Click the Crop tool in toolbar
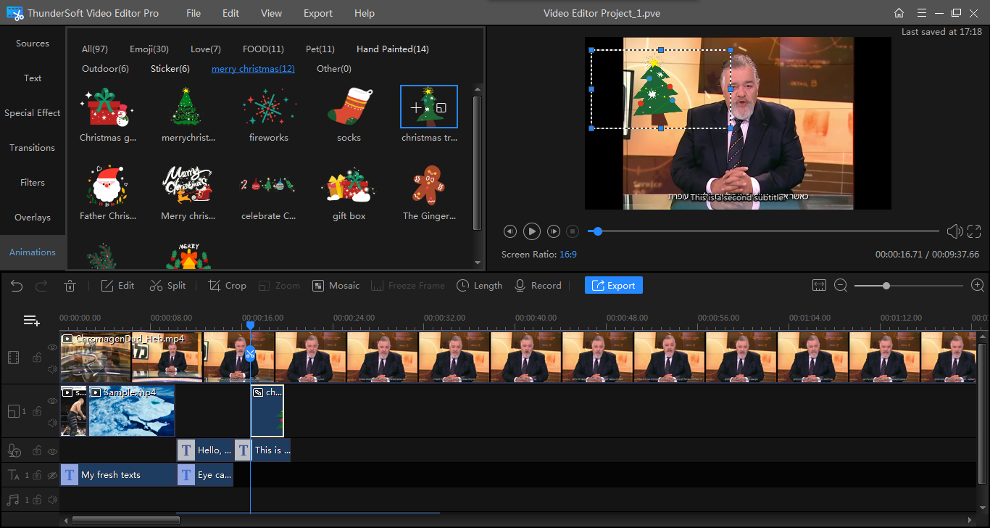Viewport: 990px width, 528px height. point(227,286)
